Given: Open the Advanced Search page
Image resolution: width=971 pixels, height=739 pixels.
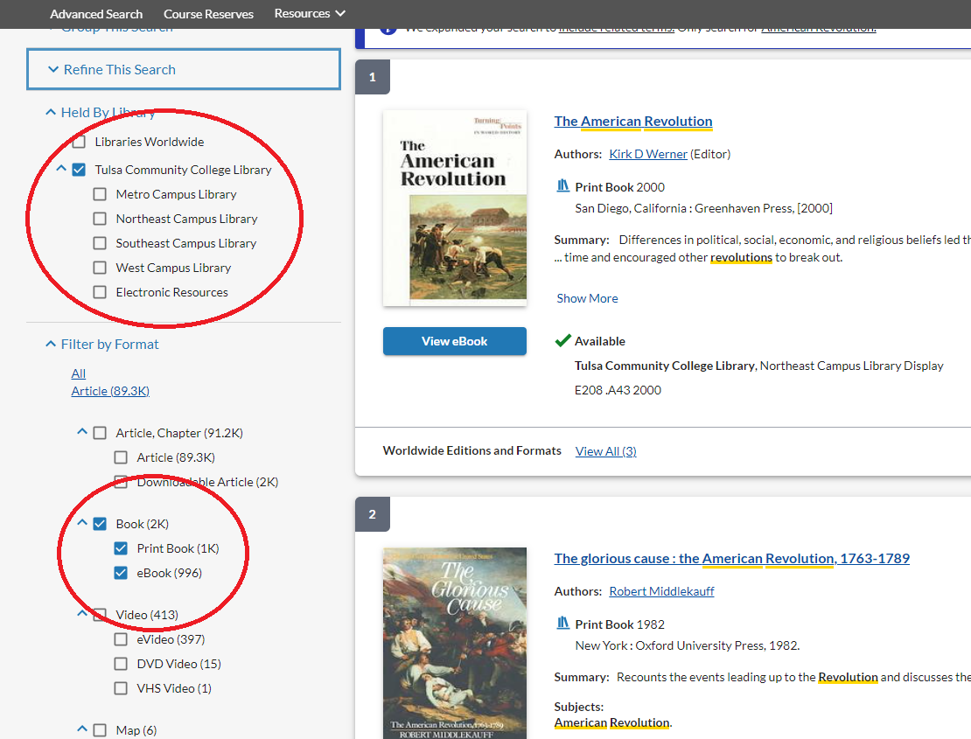Looking at the screenshot, I should [96, 13].
